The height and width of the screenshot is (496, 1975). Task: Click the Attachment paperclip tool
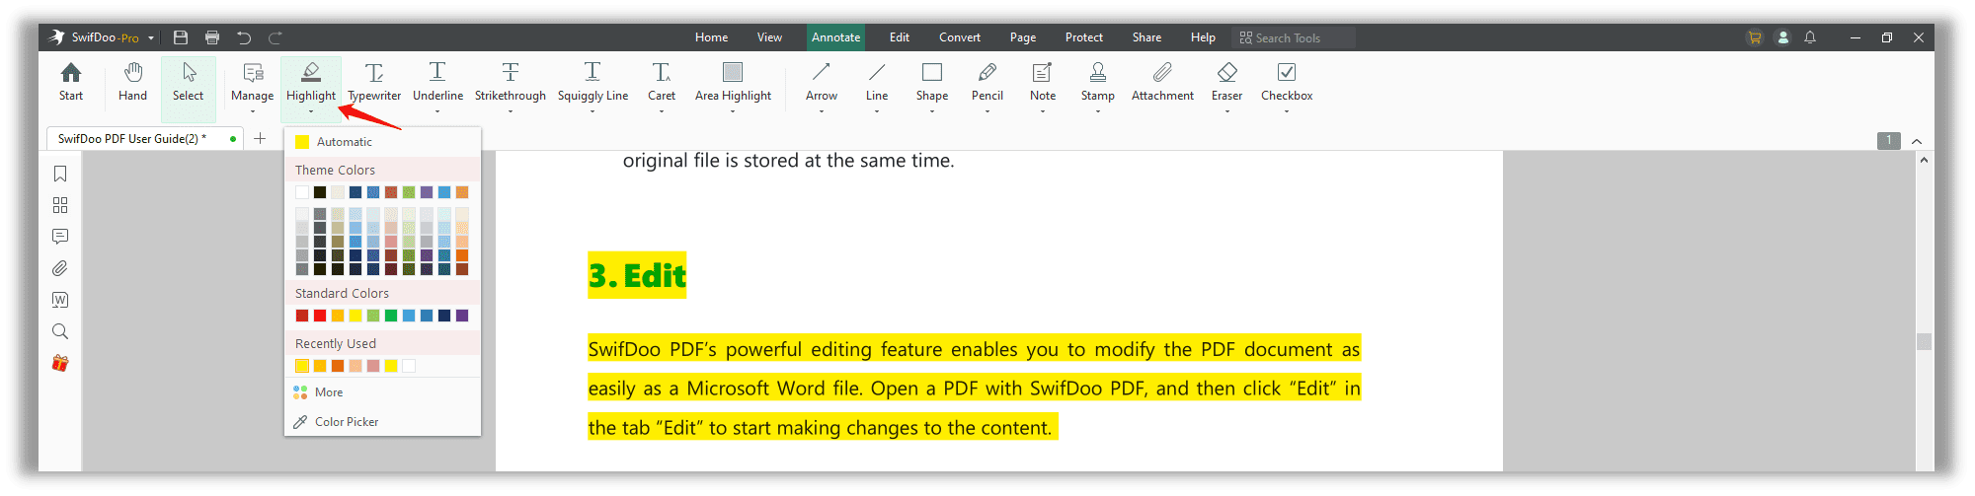(1162, 82)
